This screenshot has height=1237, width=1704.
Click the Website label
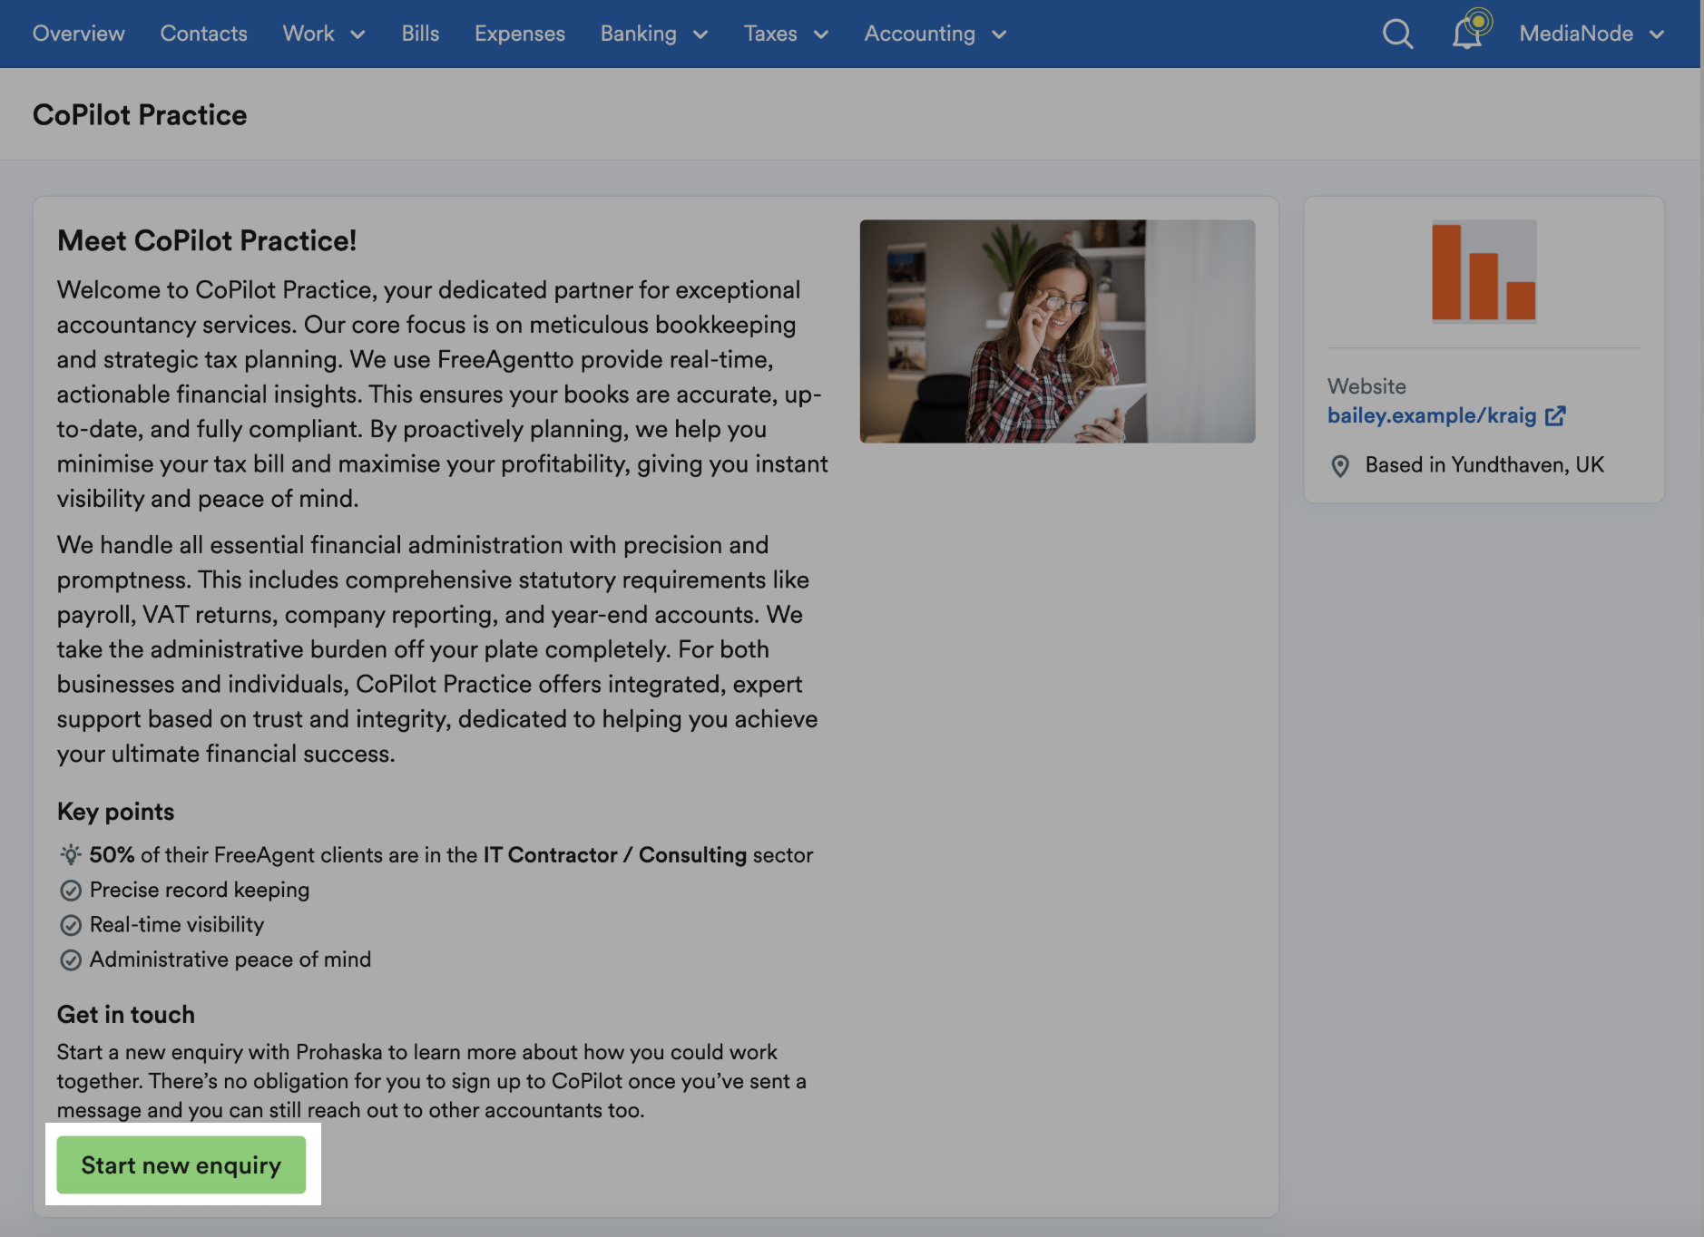tap(1366, 386)
